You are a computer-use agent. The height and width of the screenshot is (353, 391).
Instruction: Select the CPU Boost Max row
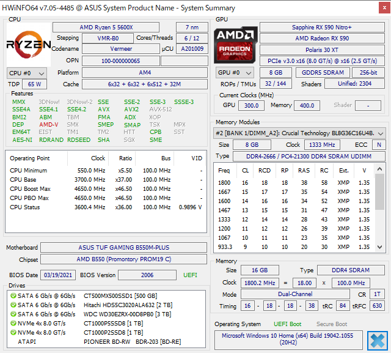pos(106,188)
